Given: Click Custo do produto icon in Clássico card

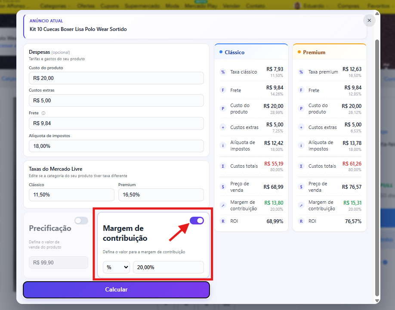Looking at the screenshot, I should [223, 109].
